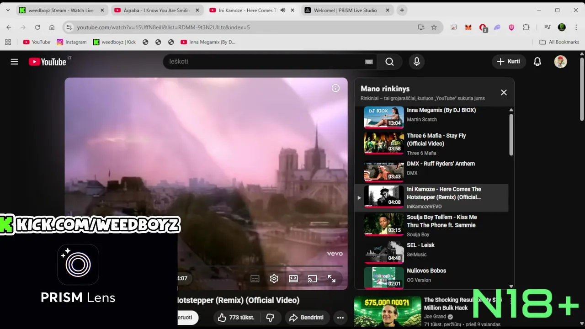Open the red badge extension with count 2
The height and width of the screenshot is (329, 585).
pyautogui.click(x=483, y=28)
